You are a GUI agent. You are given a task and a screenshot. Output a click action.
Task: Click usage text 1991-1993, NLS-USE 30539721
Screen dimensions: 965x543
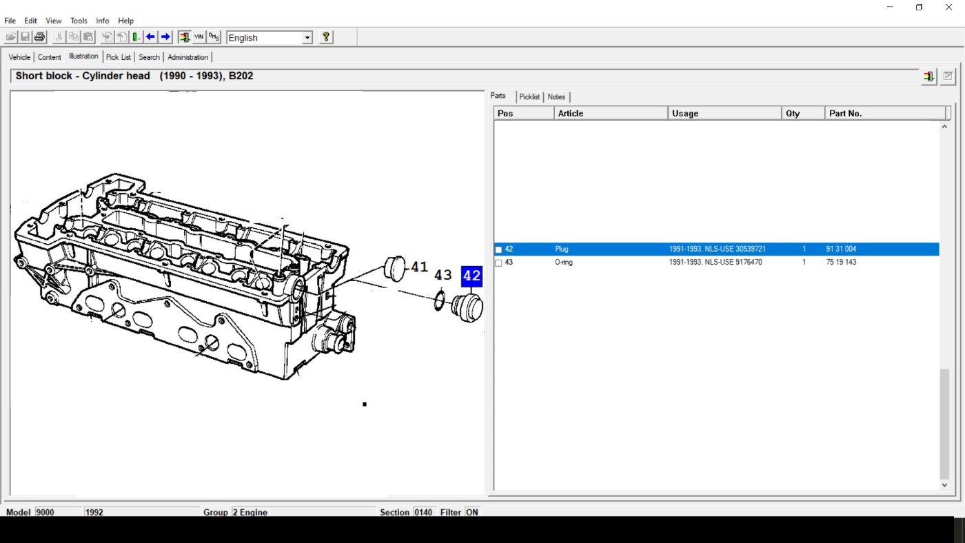pyautogui.click(x=718, y=249)
